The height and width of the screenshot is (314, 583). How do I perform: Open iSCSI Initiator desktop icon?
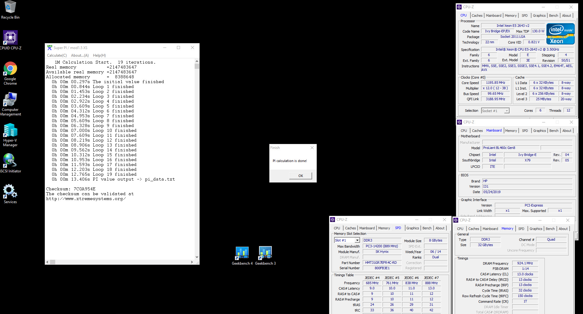[10, 163]
